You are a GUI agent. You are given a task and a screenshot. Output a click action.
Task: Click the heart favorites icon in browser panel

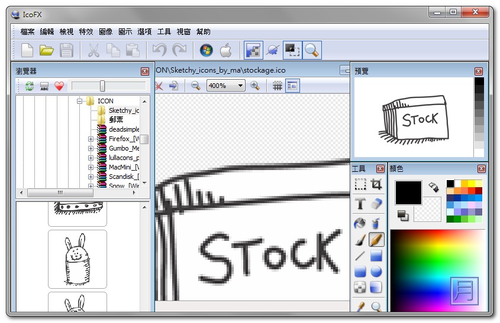point(59,86)
